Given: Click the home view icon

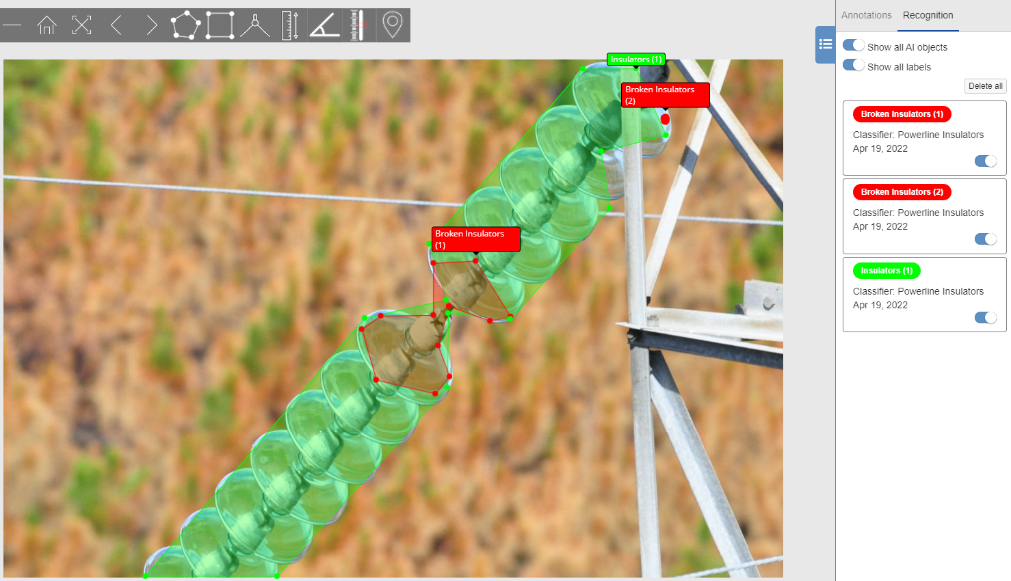Looking at the screenshot, I should pyautogui.click(x=47, y=26).
